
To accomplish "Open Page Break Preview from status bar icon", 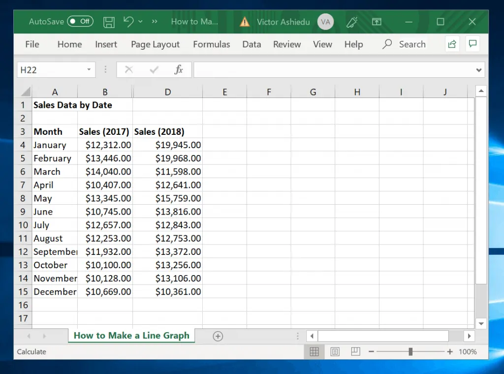I will tap(355, 351).
